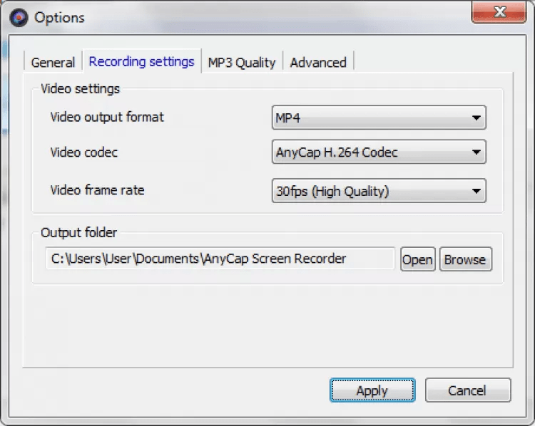The image size is (535, 426).
Task: Cancel the Options dialog
Action: pyautogui.click(x=467, y=390)
